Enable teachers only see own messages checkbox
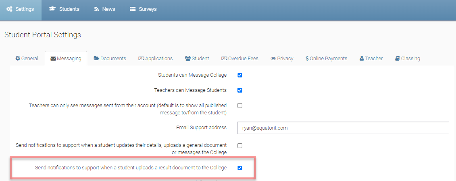The height and width of the screenshot is (181, 456). [240, 106]
